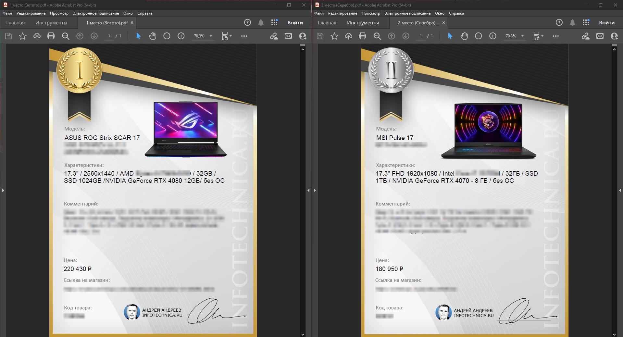
Task: Activate hand pan tool in left window
Action: pyautogui.click(x=153, y=36)
